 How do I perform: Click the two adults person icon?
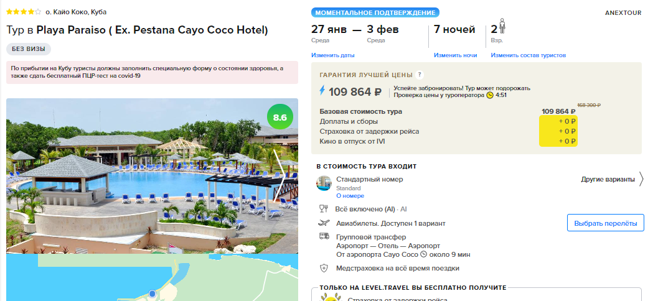[x=502, y=26]
